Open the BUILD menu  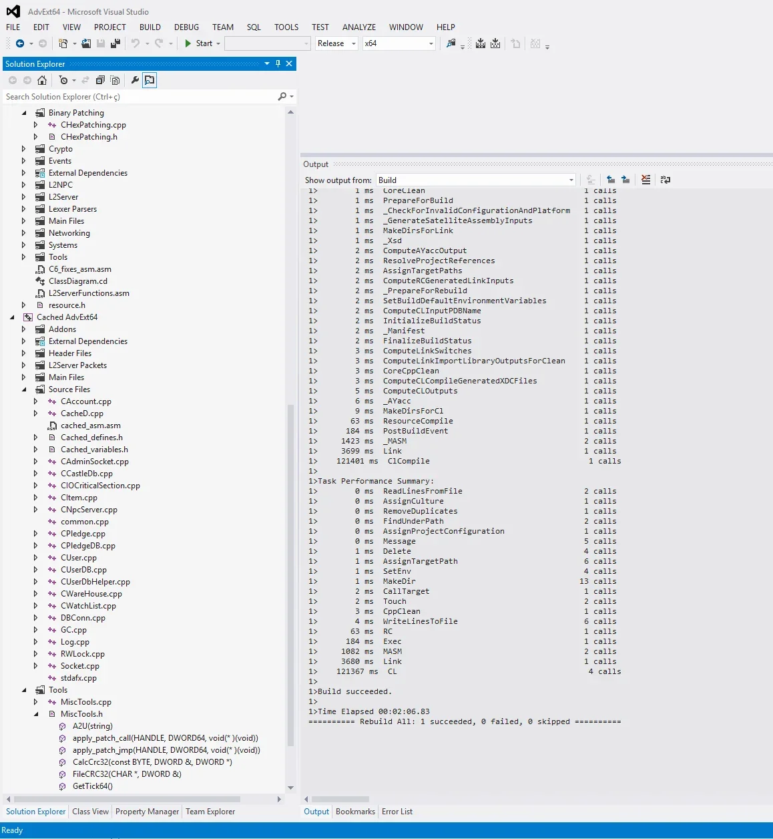150,27
